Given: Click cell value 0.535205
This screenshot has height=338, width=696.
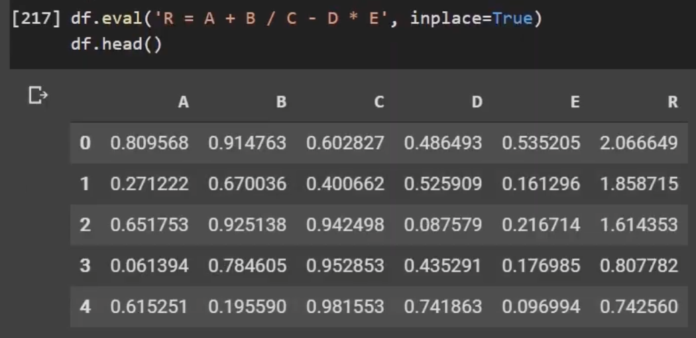Looking at the screenshot, I should pos(541,143).
